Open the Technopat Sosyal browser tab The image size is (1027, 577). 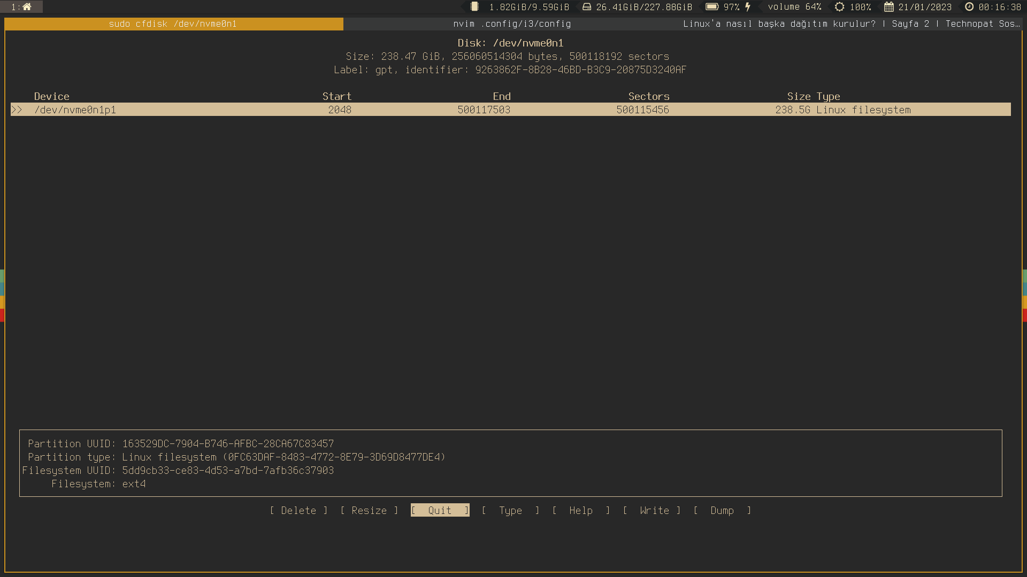[x=851, y=24]
